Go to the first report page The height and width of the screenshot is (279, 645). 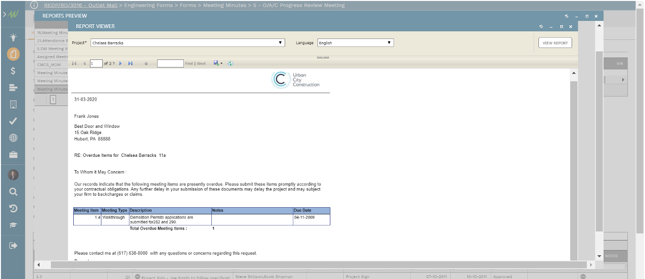click(74, 63)
